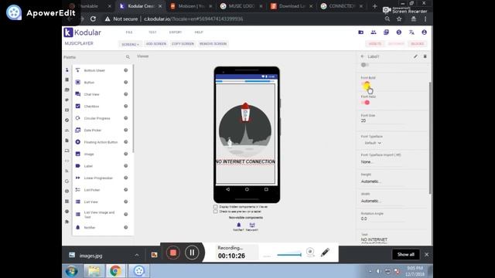This screenshot has width=495, height=278.
Task: Check the tablet preview size checkbox
Action: 215,212
